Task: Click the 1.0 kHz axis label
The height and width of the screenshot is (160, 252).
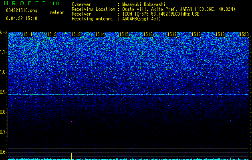Action: (x=3, y=72)
